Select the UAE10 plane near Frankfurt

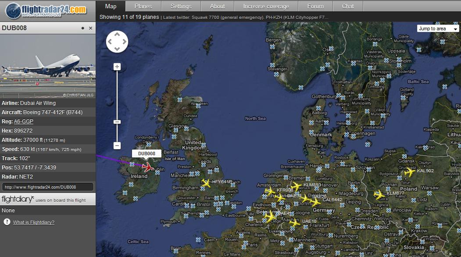tap(294, 223)
